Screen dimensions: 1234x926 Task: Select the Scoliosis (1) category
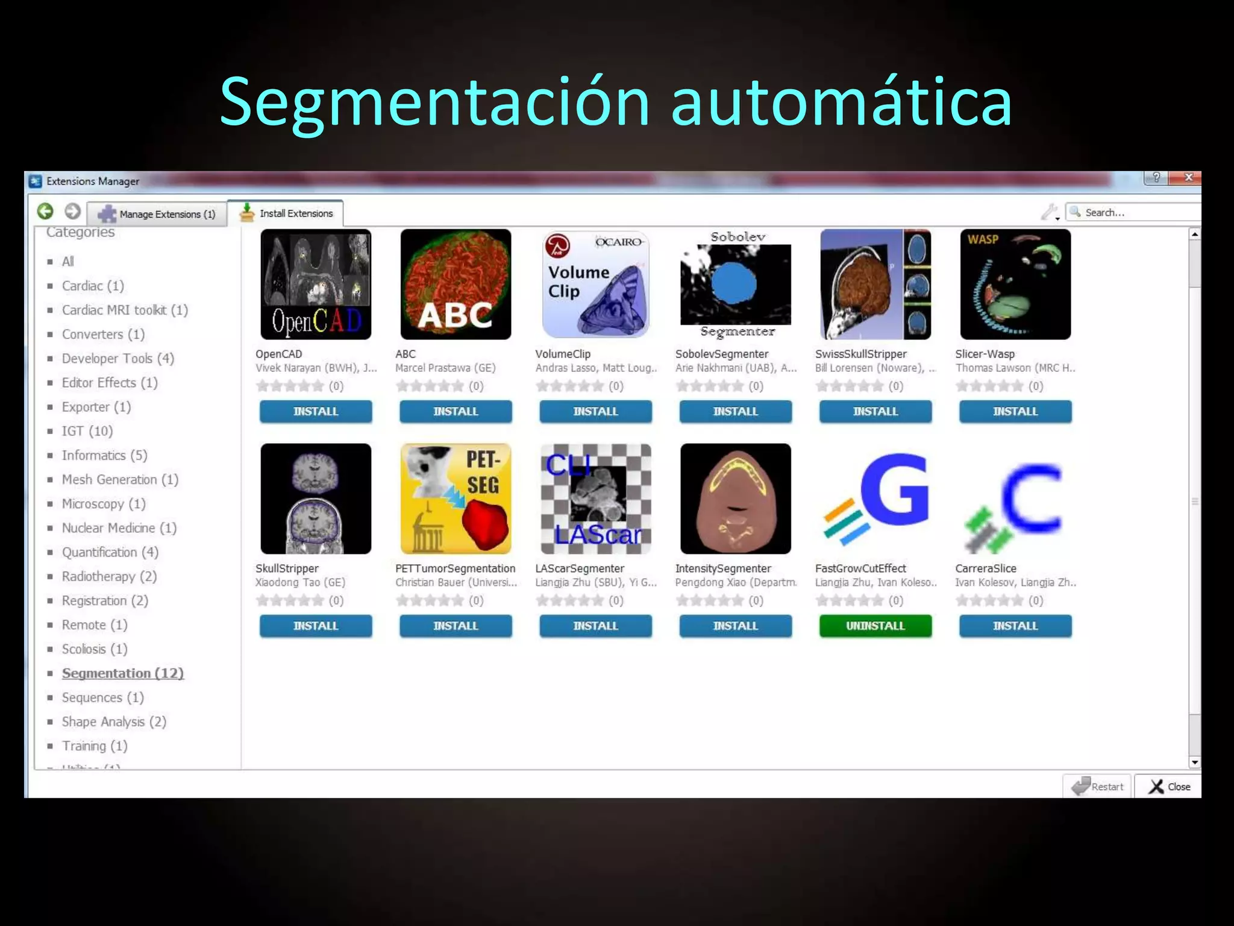(95, 649)
